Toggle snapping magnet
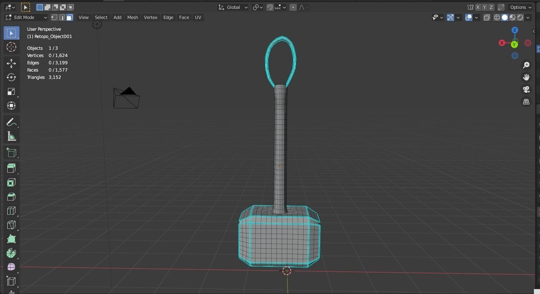Image resolution: width=540 pixels, height=294 pixels. 270,7
